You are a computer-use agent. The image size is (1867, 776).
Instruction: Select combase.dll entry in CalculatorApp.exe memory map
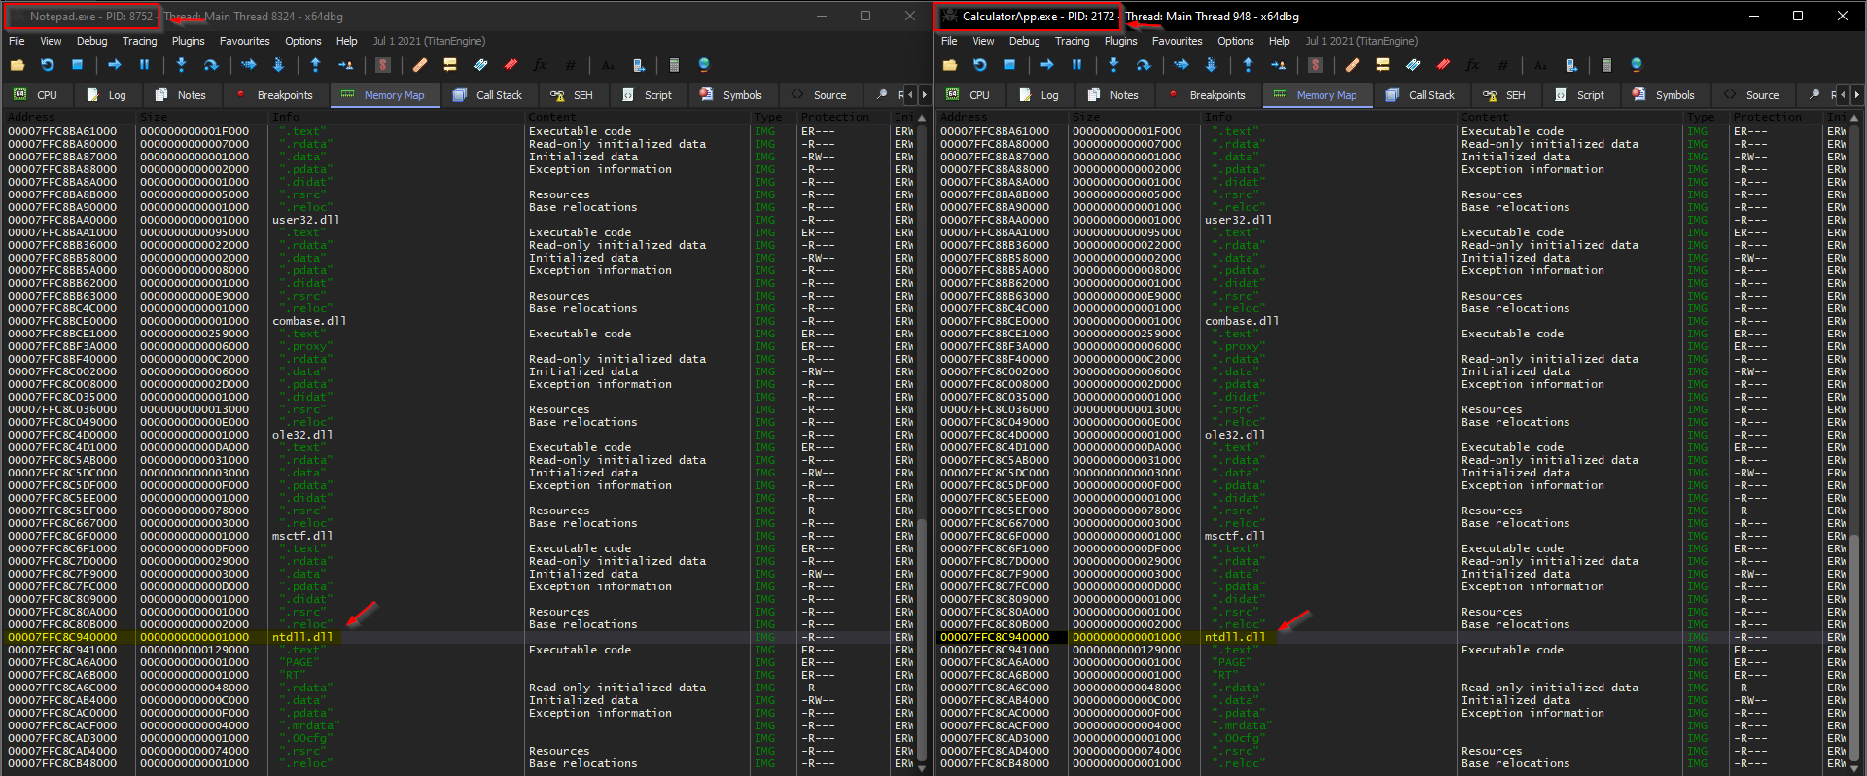pos(1241,321)
